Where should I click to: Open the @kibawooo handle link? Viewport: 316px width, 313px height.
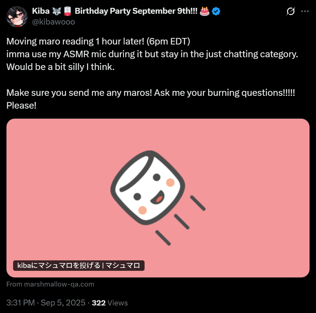point(54,22)
